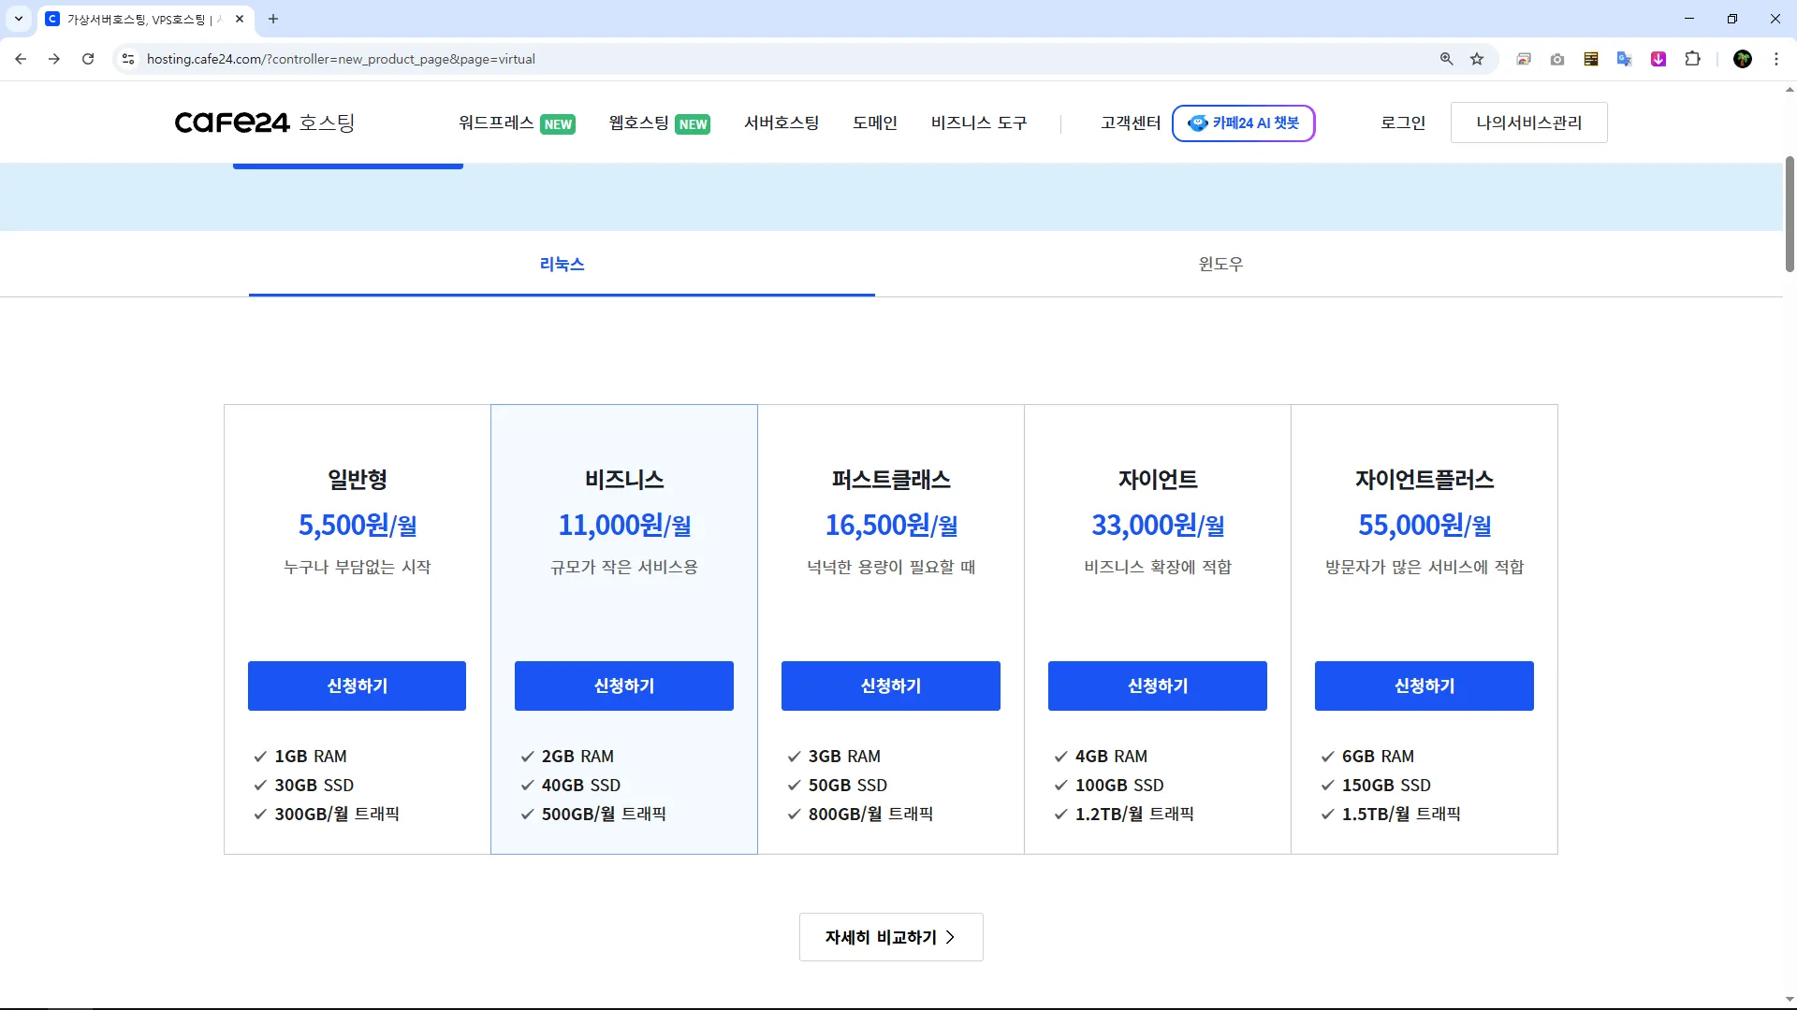Click the site info icon in address bar
This screenshot has height=1010, width=1797.
point(128,59)
